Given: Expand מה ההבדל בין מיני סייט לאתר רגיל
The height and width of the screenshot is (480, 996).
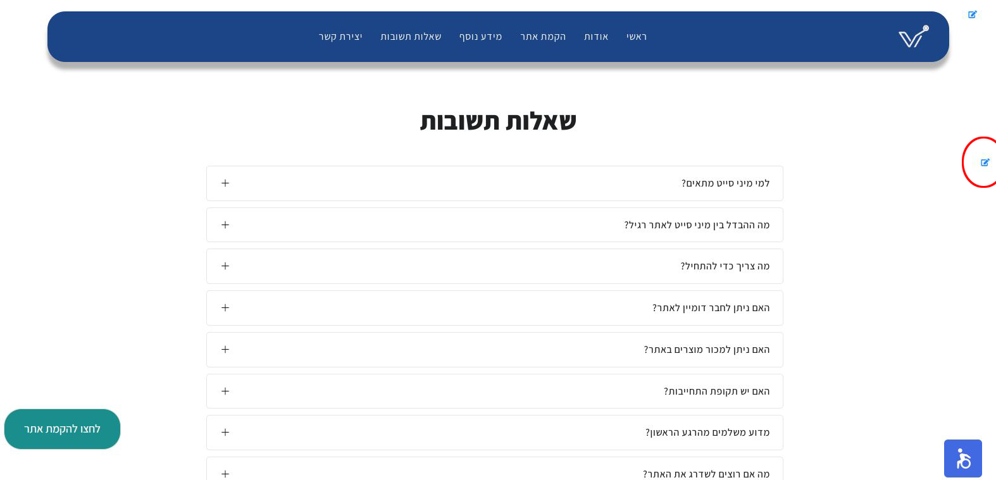Looking at the screenshot, I should coord(495,225).
